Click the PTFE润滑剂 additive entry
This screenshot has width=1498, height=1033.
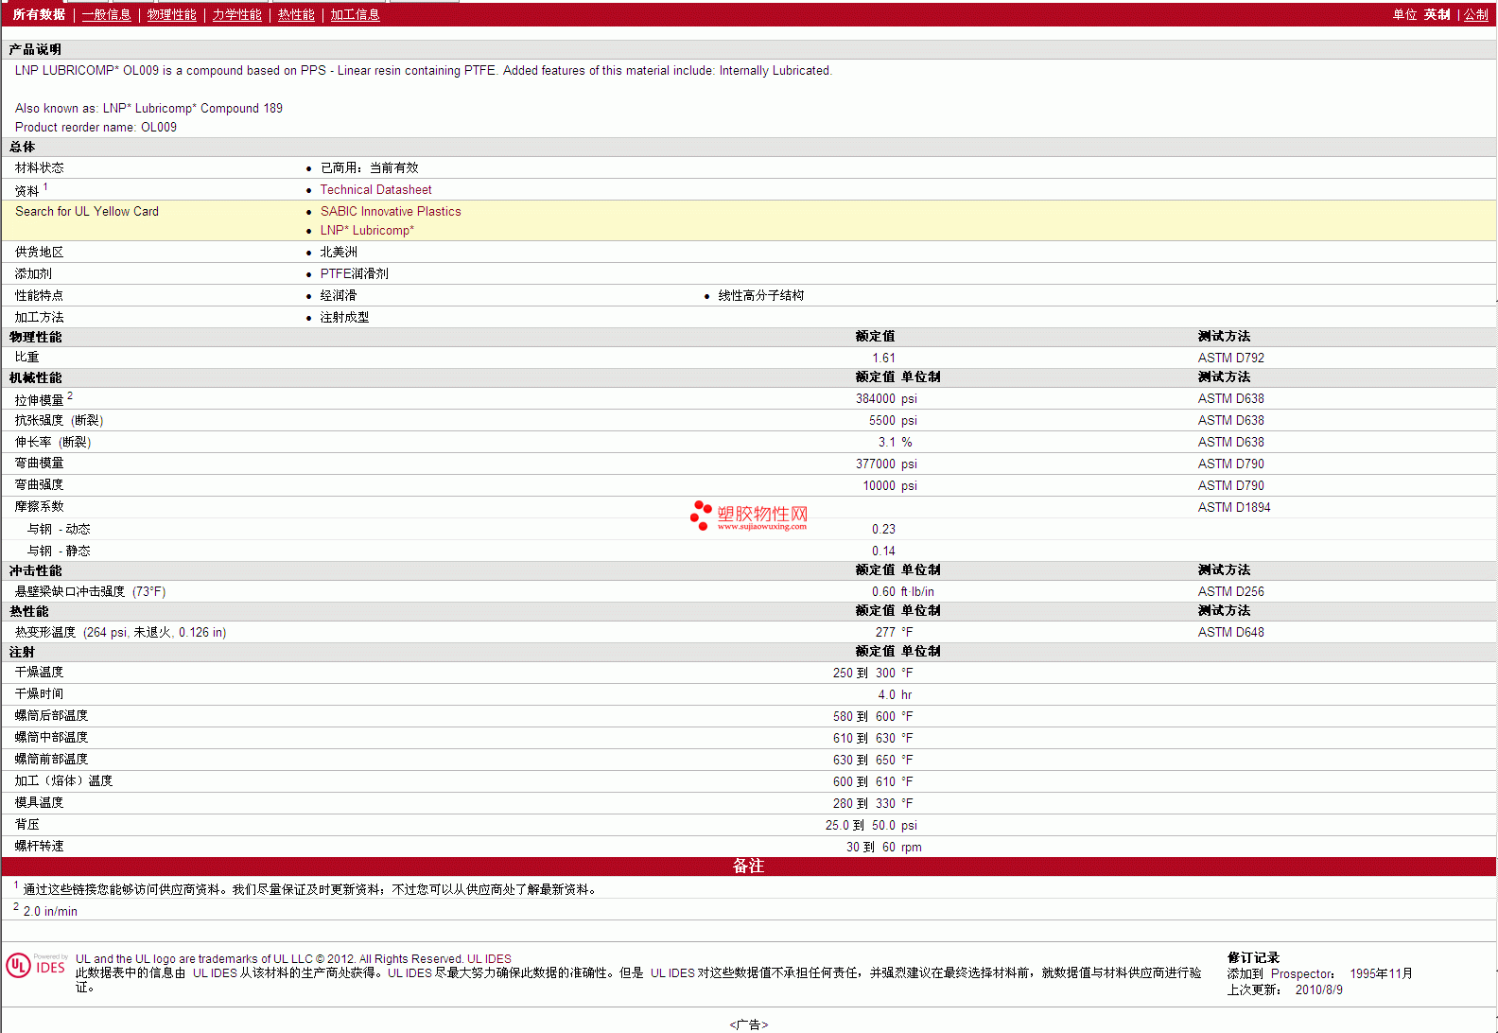point(354,273)
